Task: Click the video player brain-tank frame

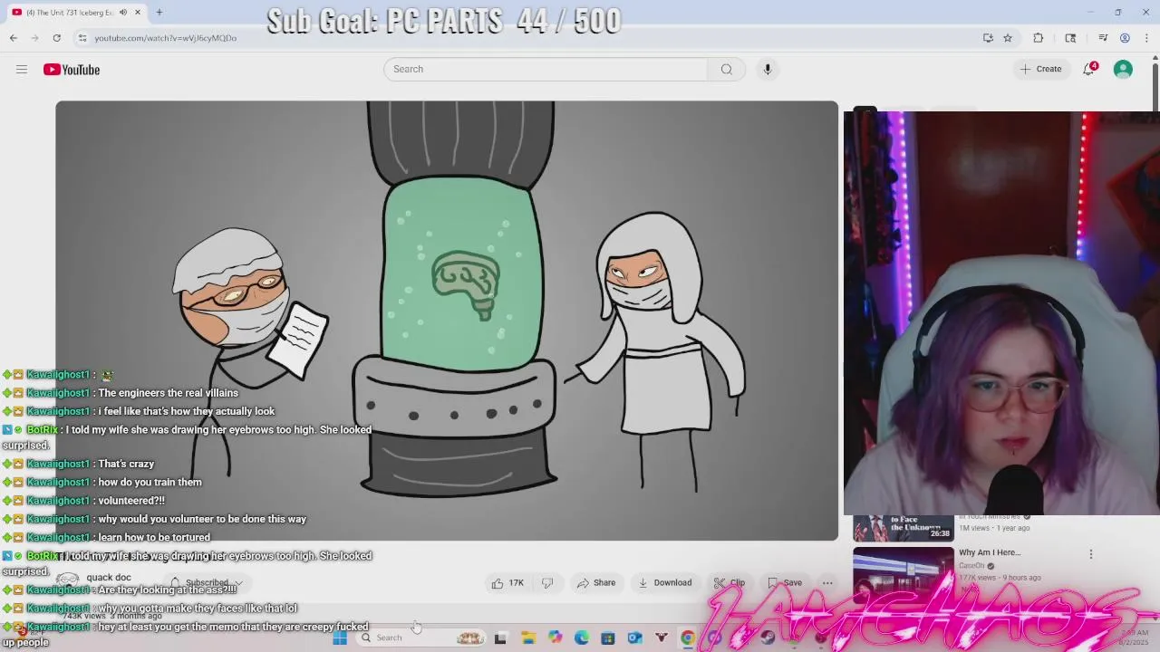Action: click(447, 321)
